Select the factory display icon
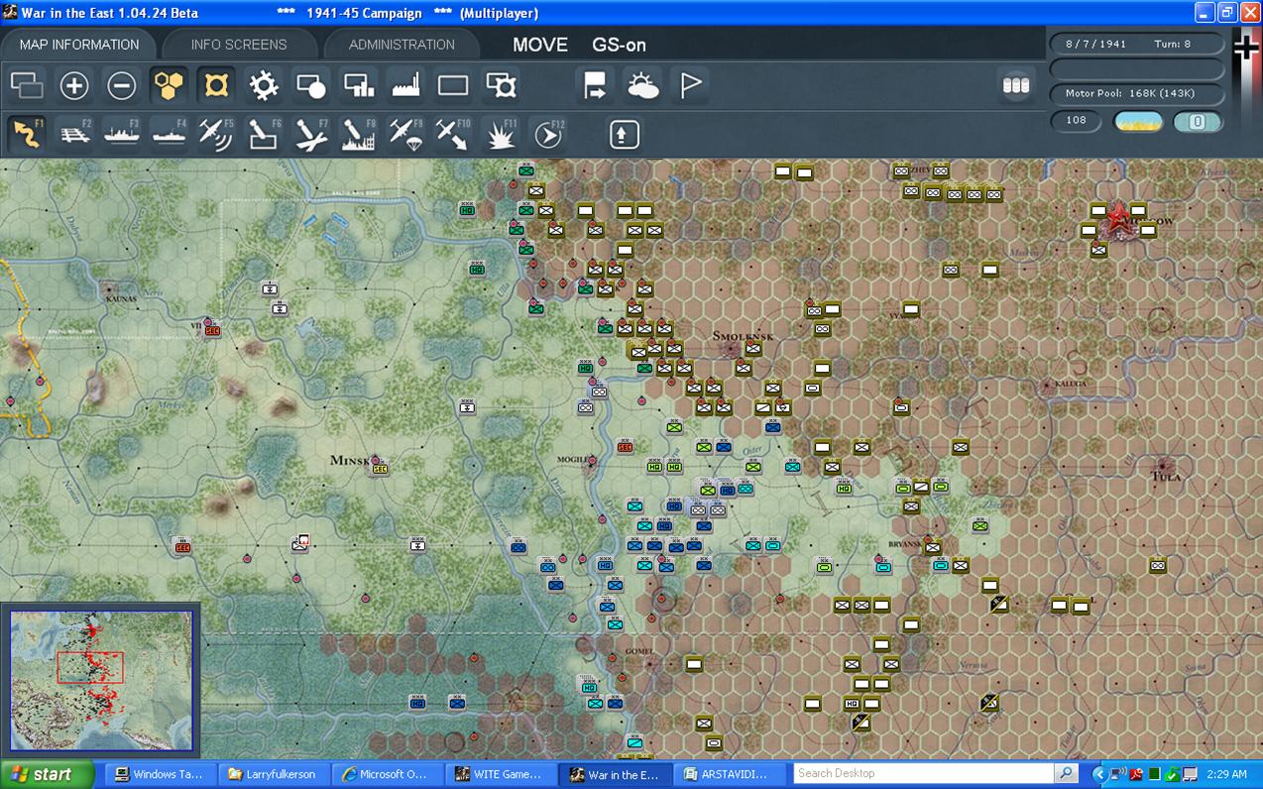Image resolution: width=1263 pixels, height=789 pixels. tap(406, 85)
